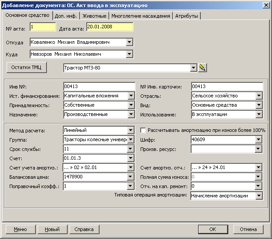Click the № Инв. карточки field
The height and width of the screenshot is (239, 272).
tap(227, 86)
